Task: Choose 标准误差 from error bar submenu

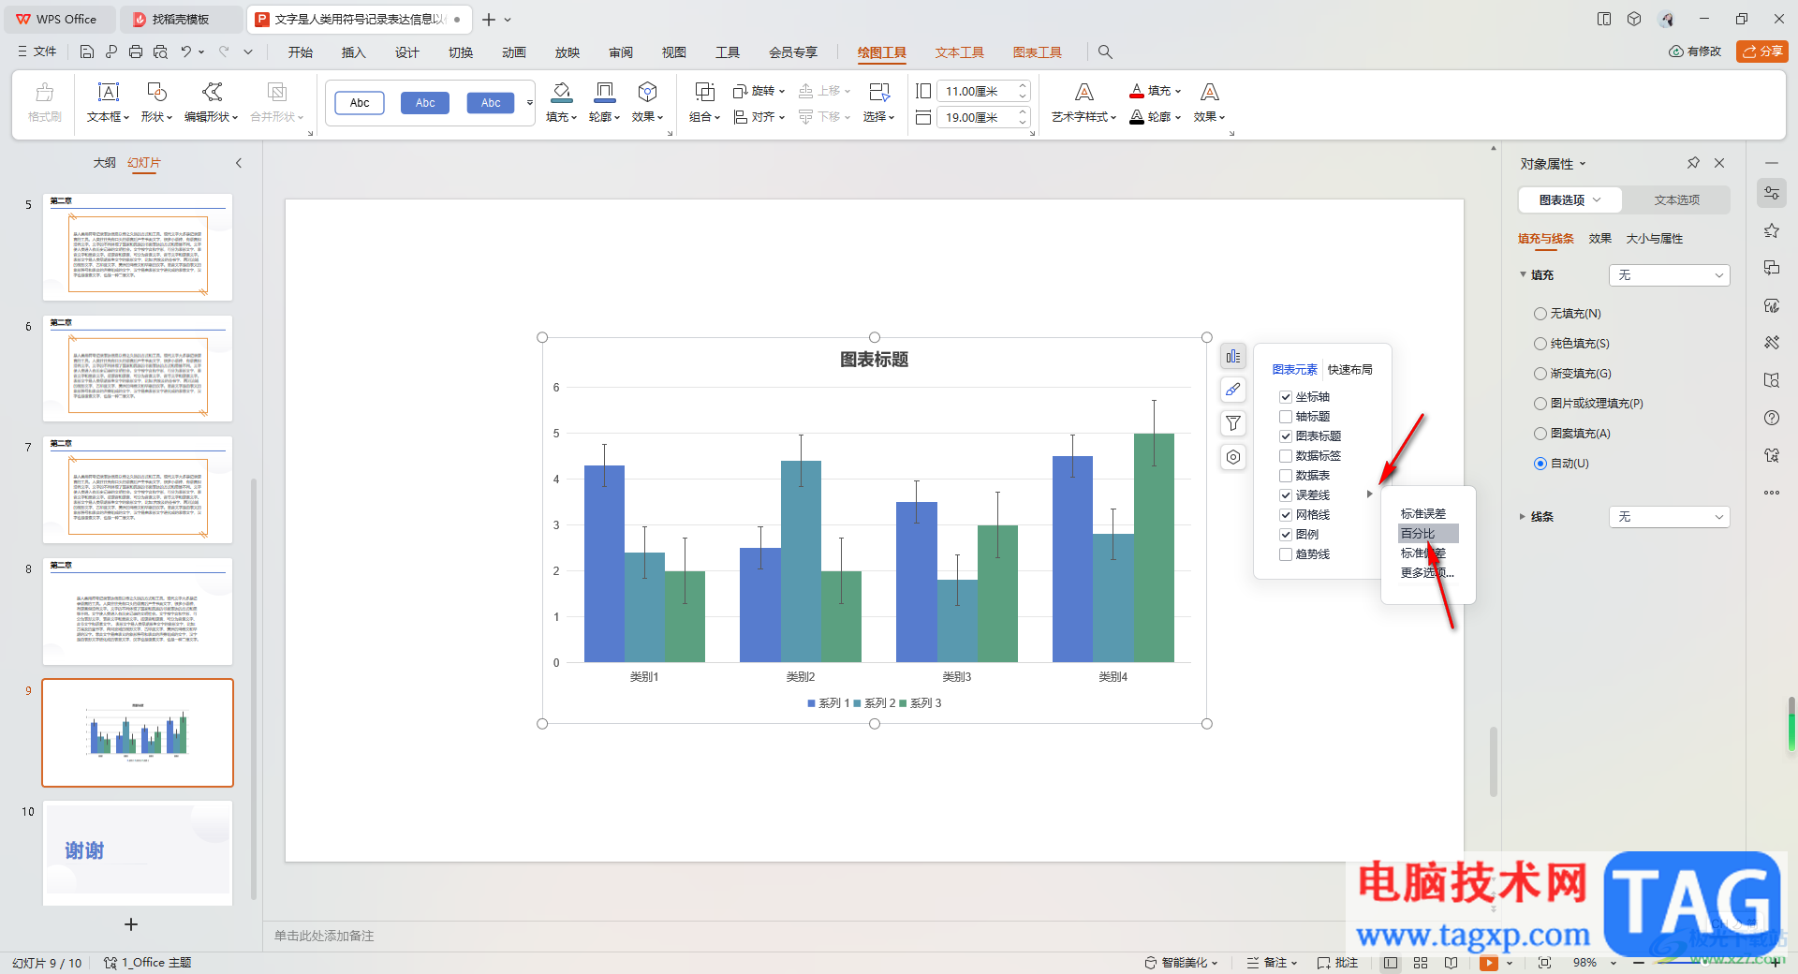Action: point(1422,514)
